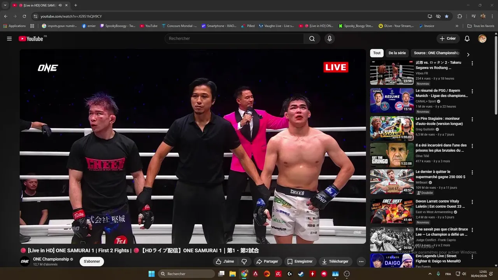The height and width of the screenshot is (280, 498).
Task: Start voice search with the microphone icon
Action: (x=330, y=38)
